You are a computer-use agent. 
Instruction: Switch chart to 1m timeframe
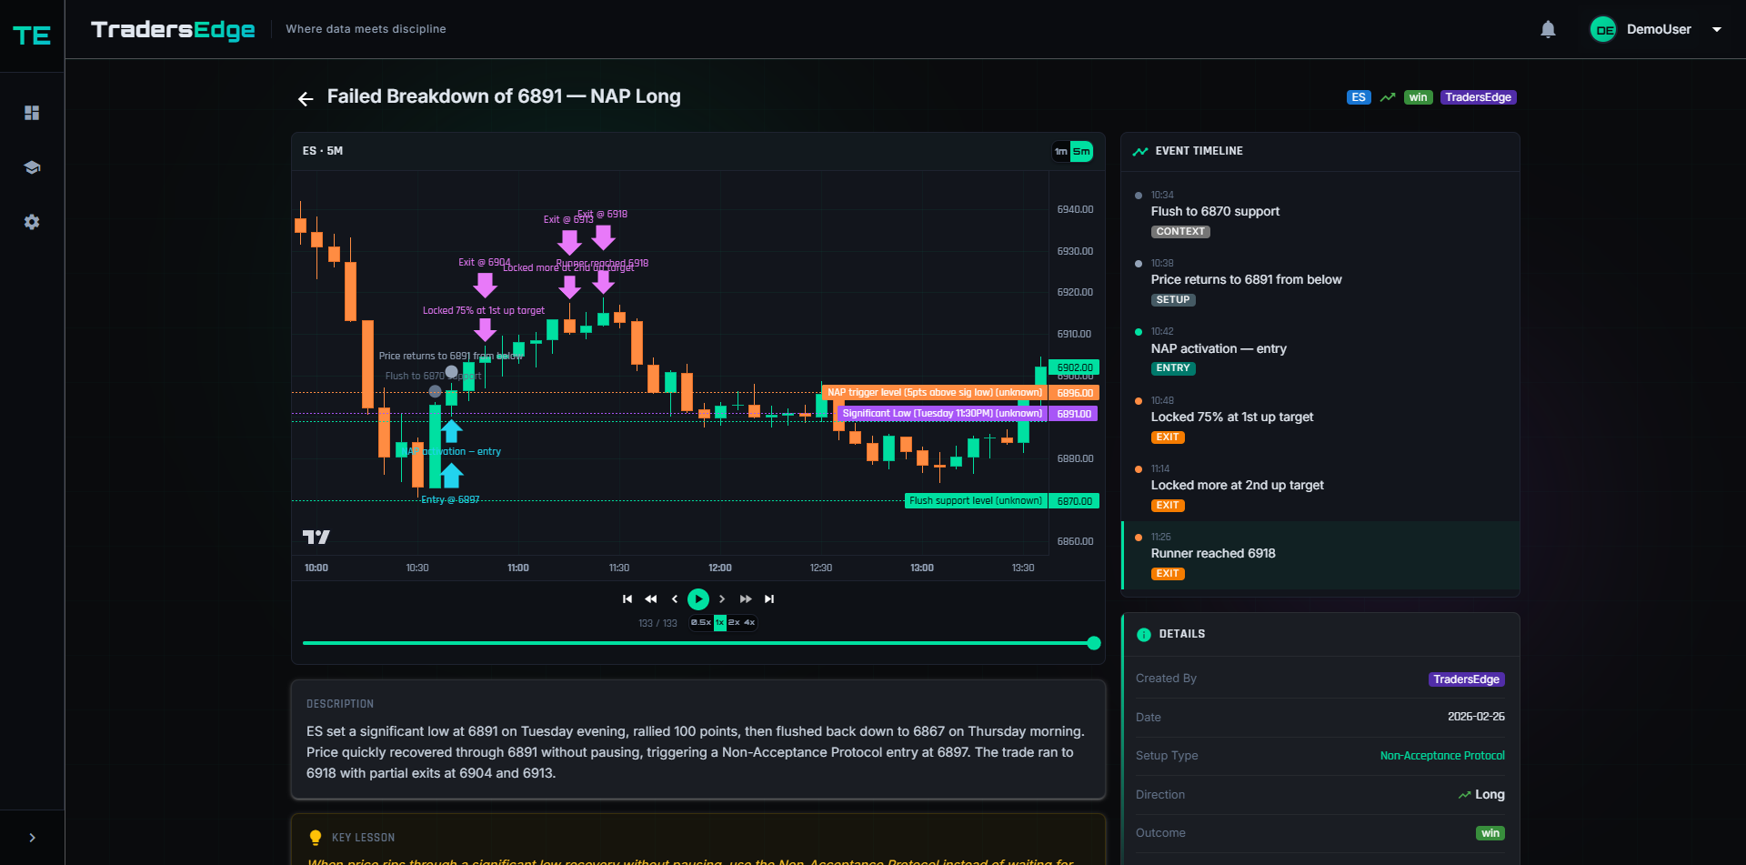[x=1061, y=152]
